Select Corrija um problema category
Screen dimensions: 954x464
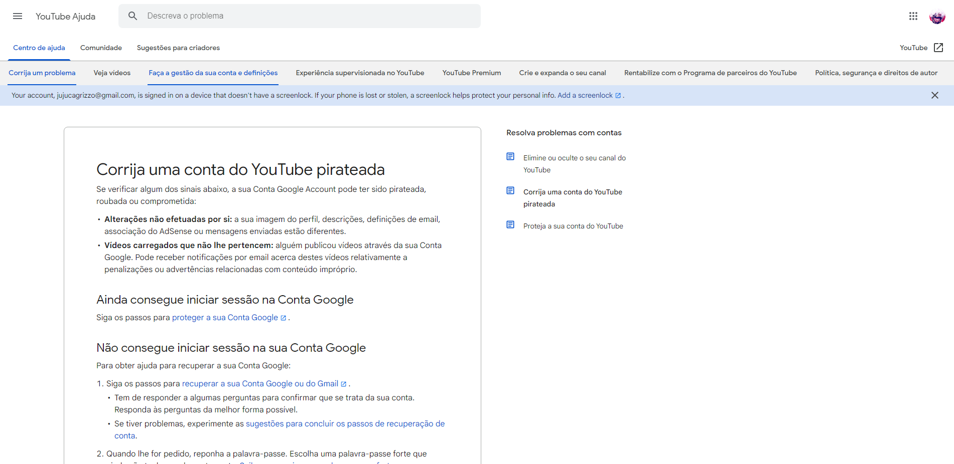[x=42, y=73]
